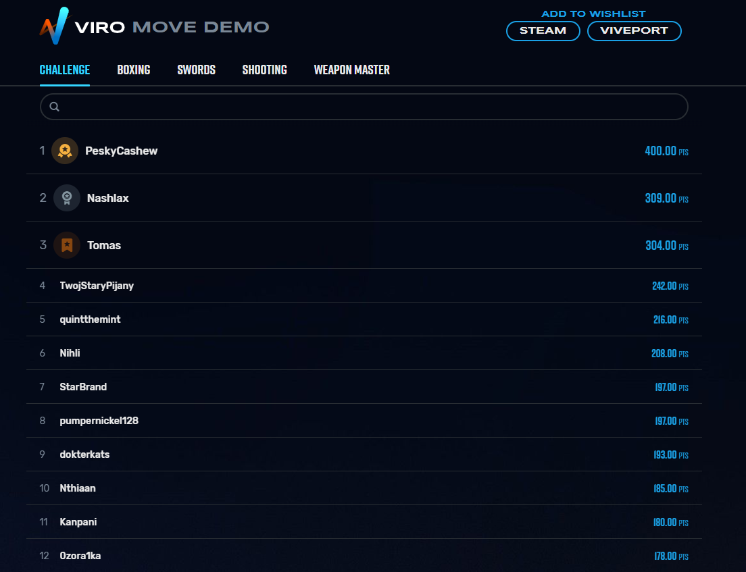The height and width of the screenshot is (572, 746).
Task: Click the VIRO MOVE DEMO title text
Action: pyautogui.click(x=172, y=28)
